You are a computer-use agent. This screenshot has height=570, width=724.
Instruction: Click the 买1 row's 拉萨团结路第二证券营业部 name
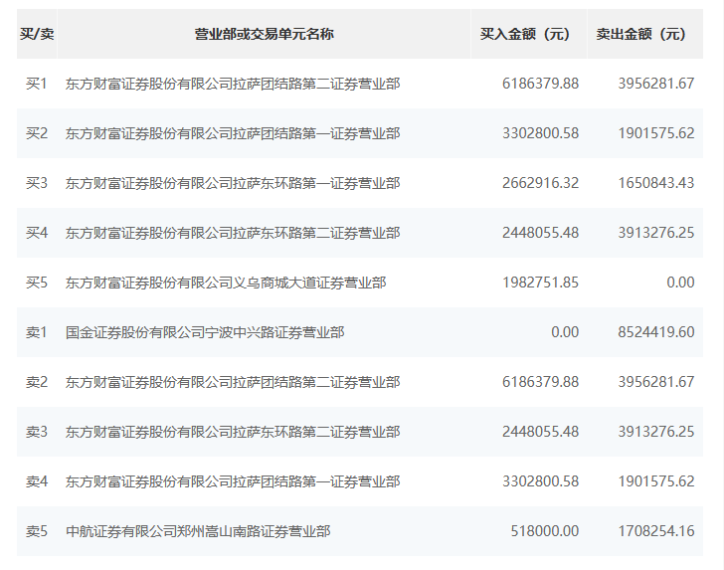click(x=233, y=84)
